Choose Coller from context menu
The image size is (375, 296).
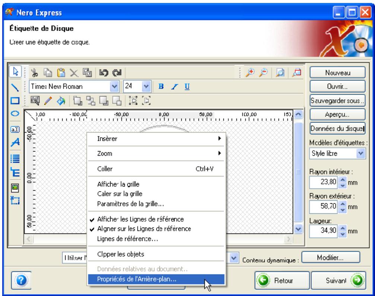156,169
